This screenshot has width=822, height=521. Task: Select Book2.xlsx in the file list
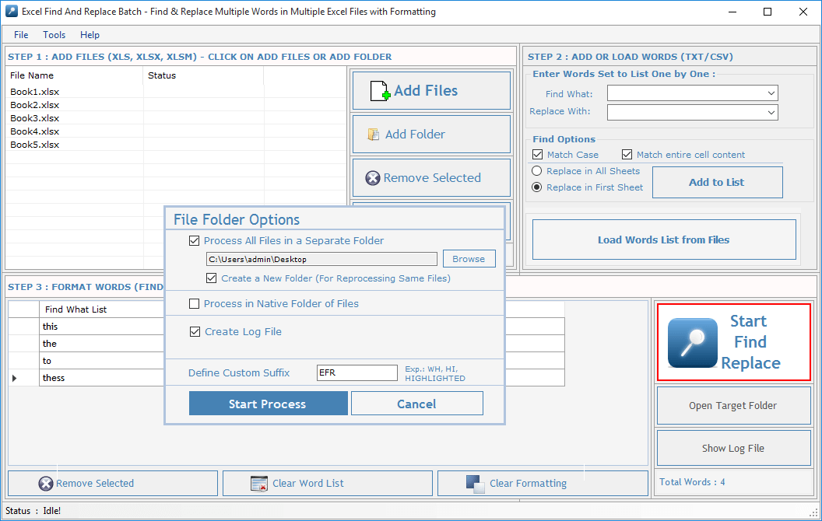pos(34,105)
